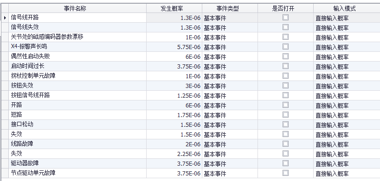Select 直接输入概率 in the 拐杖控制单元故障 row
Image resolution: width=380 pixels, height=181 pixels.
tap(347, 76)
